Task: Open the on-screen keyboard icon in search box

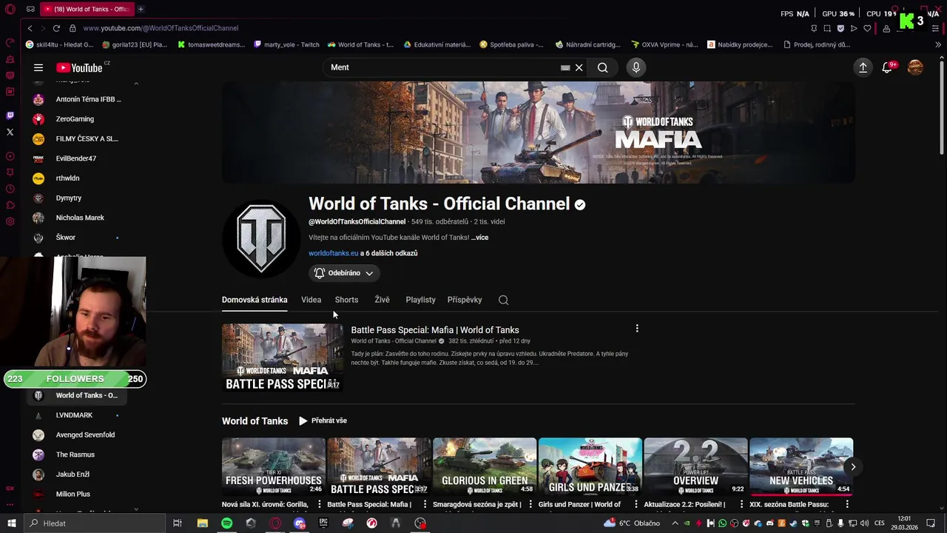Action: (565, 67)
